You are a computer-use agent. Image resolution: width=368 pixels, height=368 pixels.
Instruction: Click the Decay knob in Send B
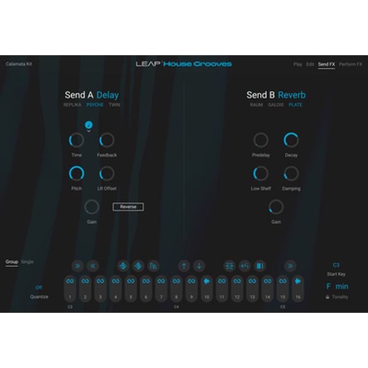(291, 140)
